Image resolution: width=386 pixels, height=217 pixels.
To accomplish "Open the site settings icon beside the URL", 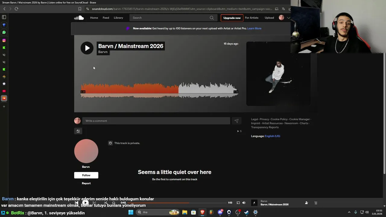I will pyautogui.click(x=87, y=9).
